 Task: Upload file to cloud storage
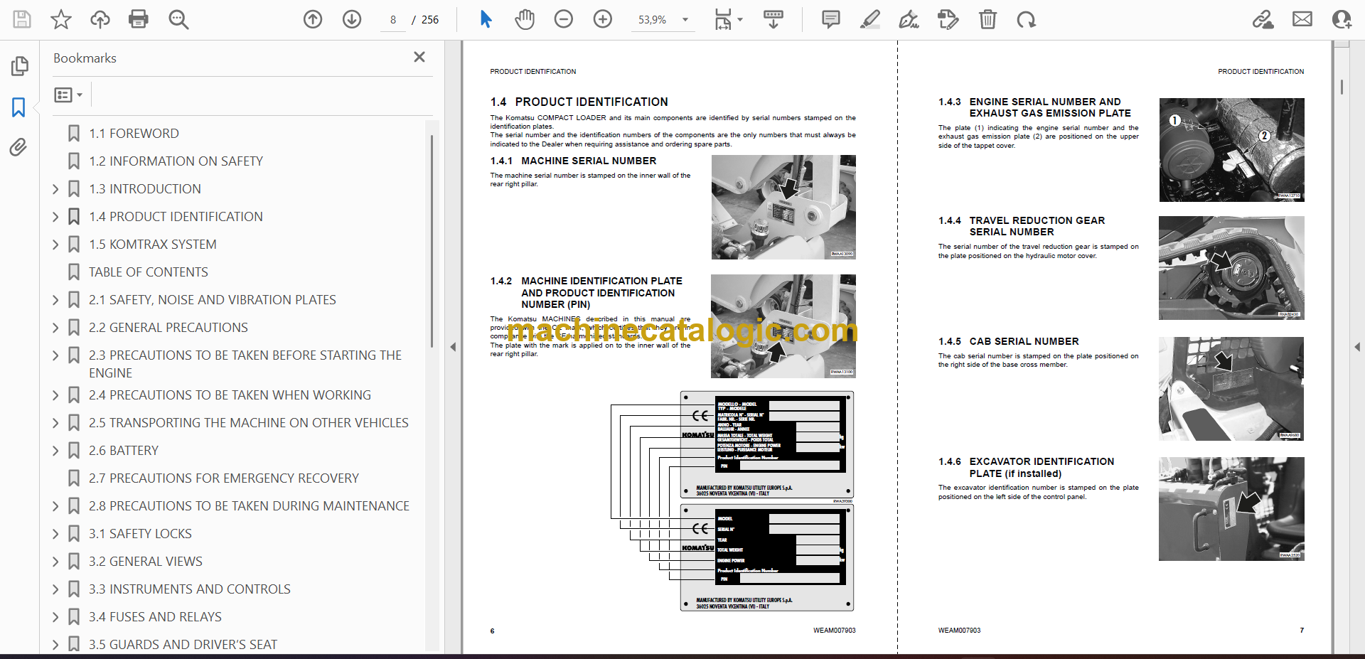tap(100, 19)
